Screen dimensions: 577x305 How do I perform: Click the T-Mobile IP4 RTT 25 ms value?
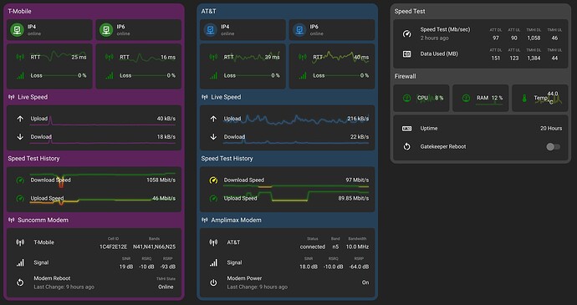[79, 57]
